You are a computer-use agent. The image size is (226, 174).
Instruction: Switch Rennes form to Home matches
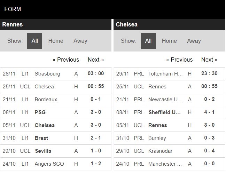56,41
